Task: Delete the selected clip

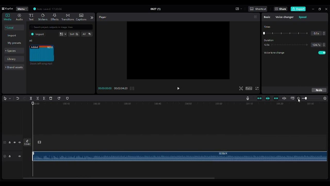Action: [x=51, y=98]
